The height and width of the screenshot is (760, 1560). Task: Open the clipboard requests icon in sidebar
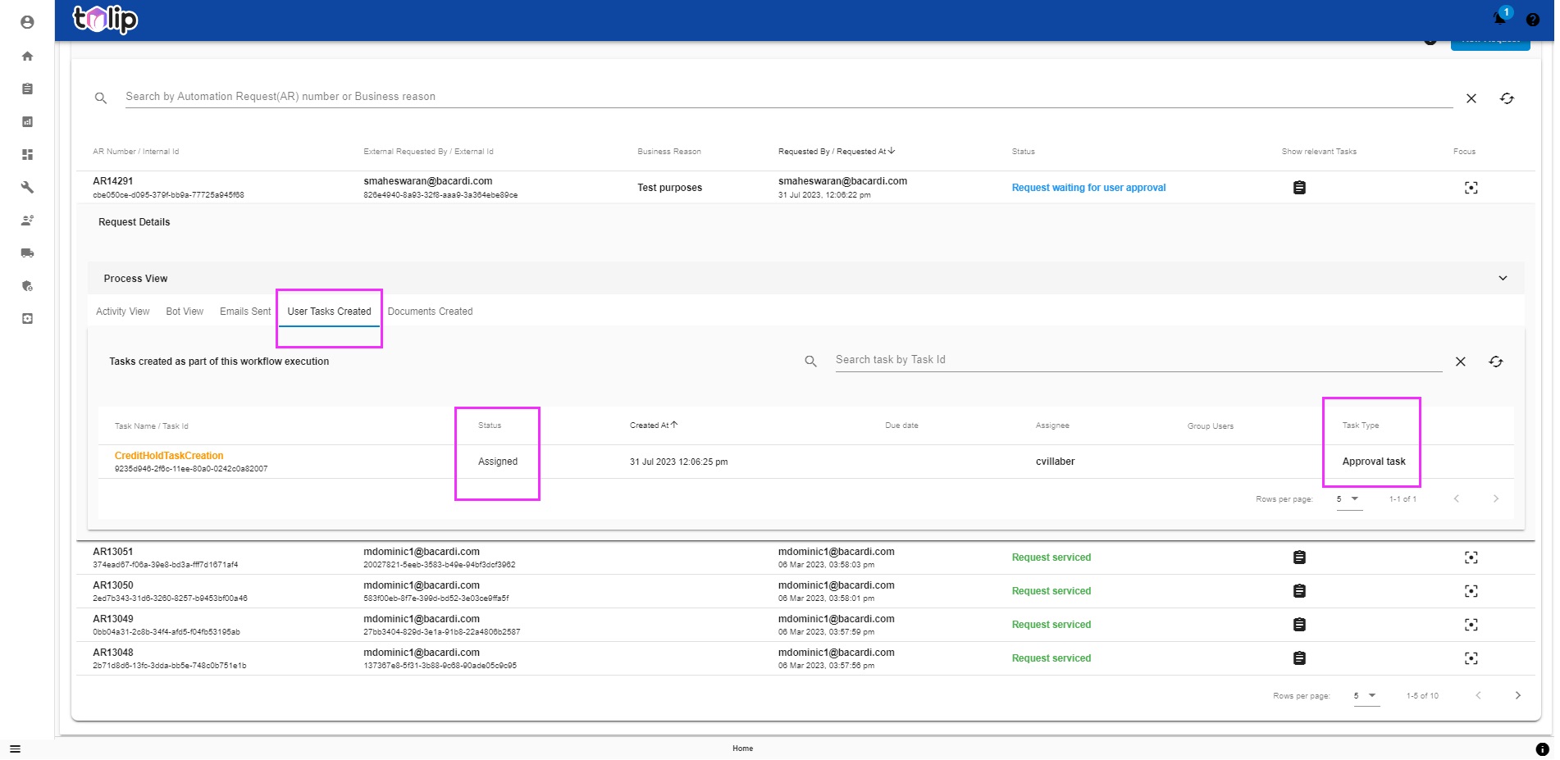click(27, 89)
